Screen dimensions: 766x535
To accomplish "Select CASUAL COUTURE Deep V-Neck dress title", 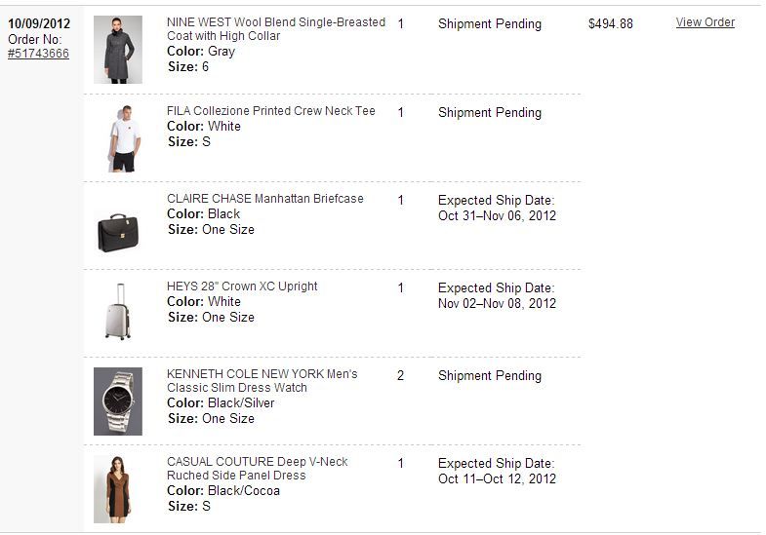I will click(x=257, y=469).
